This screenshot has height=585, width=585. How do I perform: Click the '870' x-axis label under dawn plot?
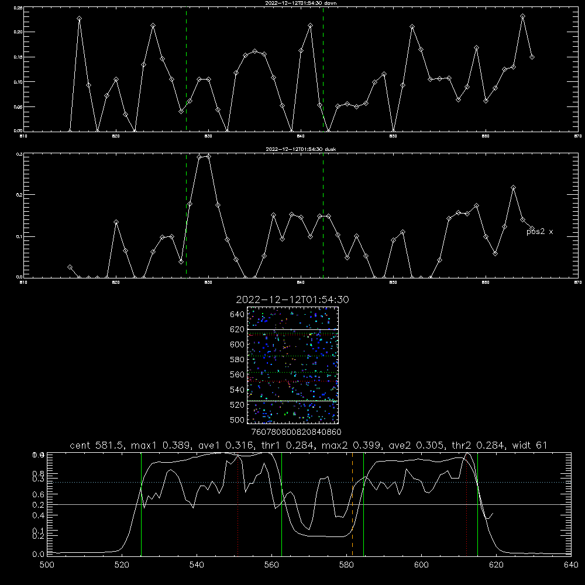pyautogui.click(x=578, y=136)
